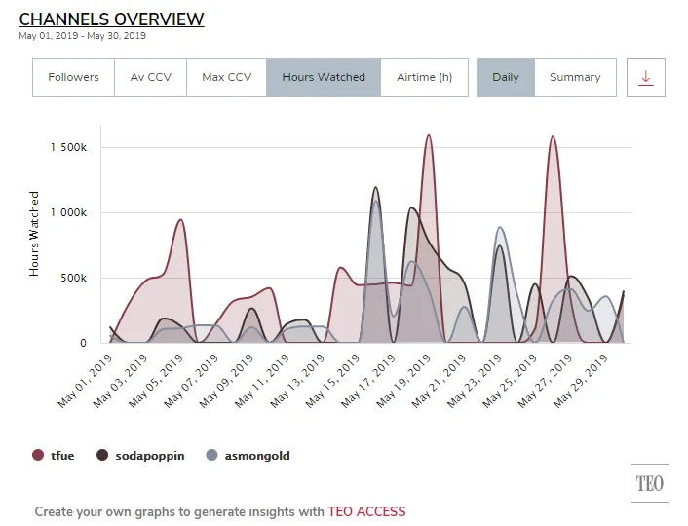The width and height of the screenshot is (688, 526).
Task: Click the May 01, 2019 axis label
Action: coord(85,381)
